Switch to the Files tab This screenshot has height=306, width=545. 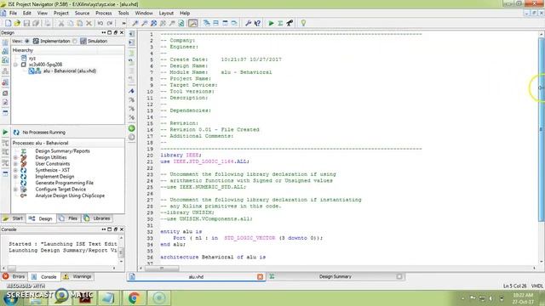click(69, 218)
